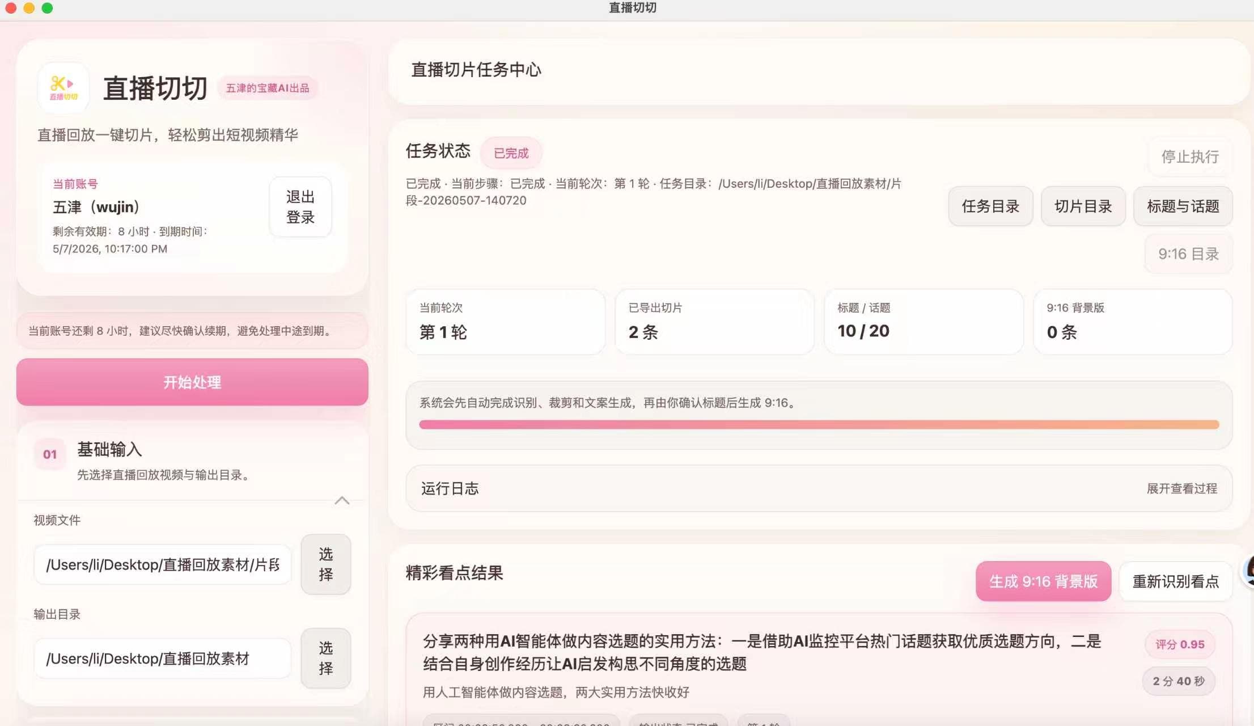Screen dimensions: 1254x726
Task: Click the 2 分 40 秒 duration badge
Action: [1178, 681]
